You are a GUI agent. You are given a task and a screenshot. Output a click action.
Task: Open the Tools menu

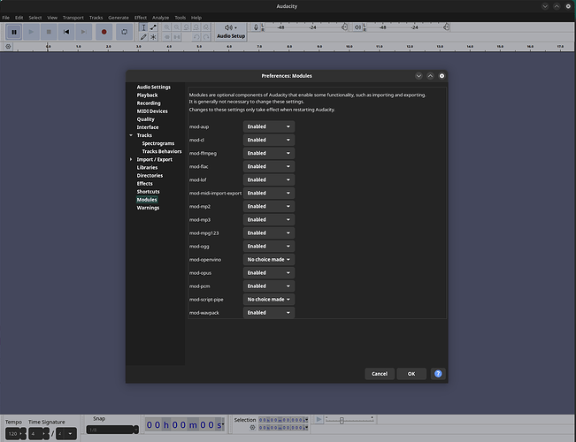[x=180, y=18]
